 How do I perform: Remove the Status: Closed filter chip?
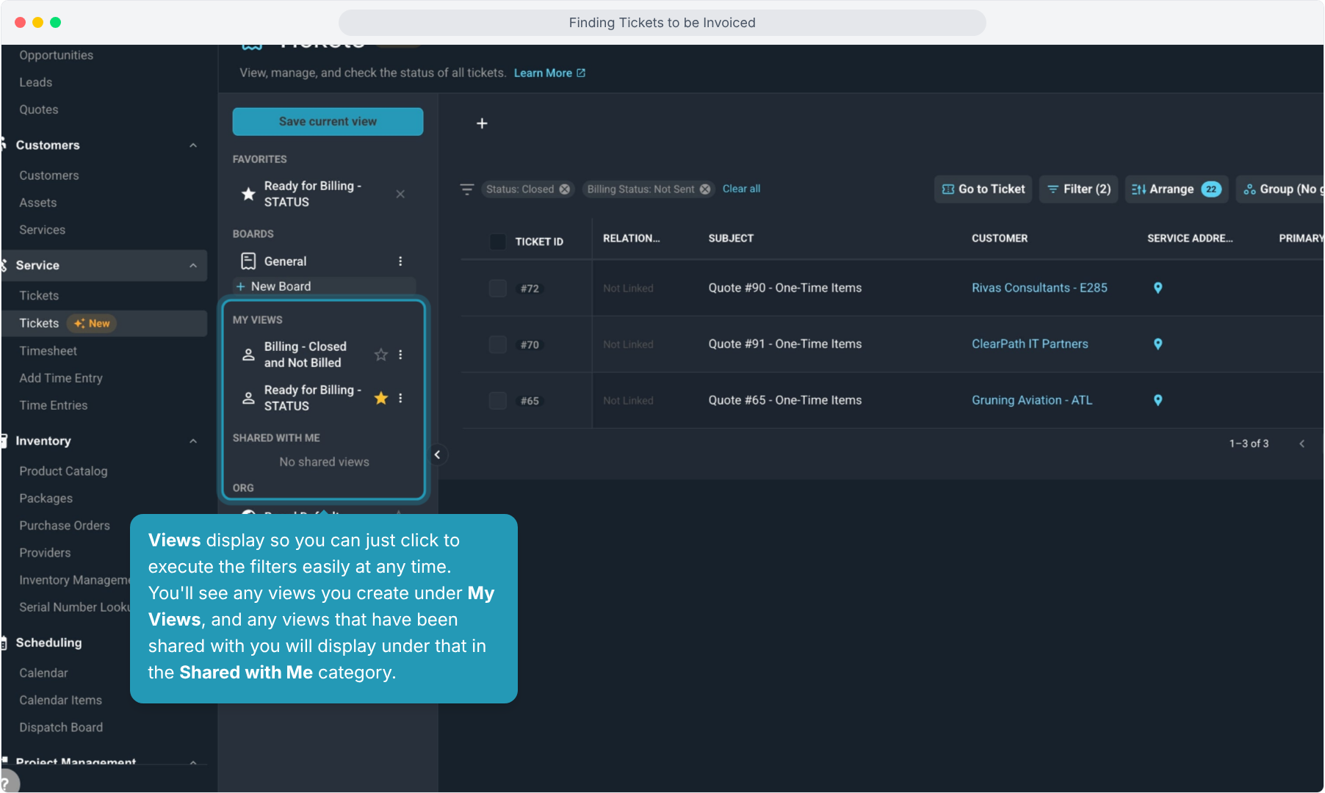click(565, 189)
